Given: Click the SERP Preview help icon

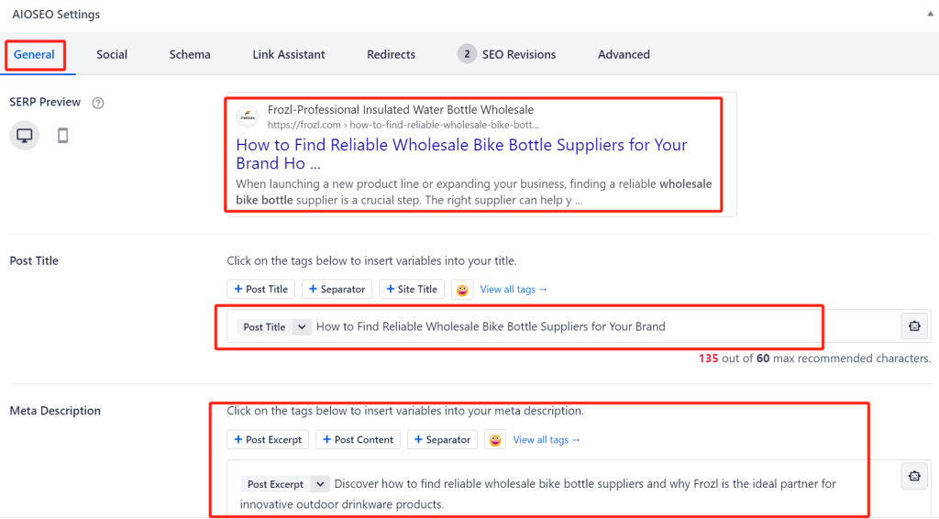Looking at the screenshot, I should [98, 103].
